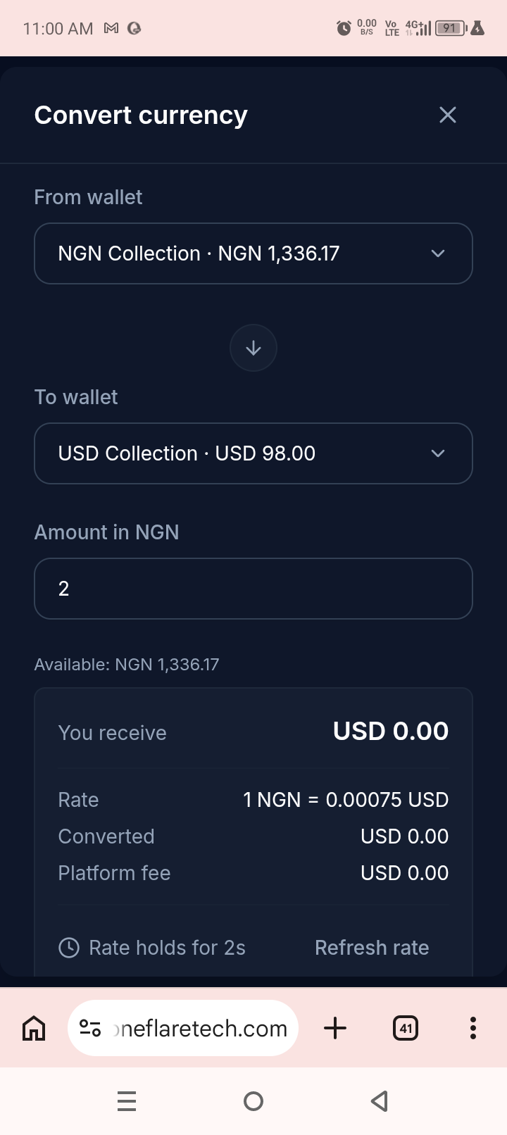507x1135 pixels.
Task: Tap the Gmail notification icon in status bar
Action: click(x=111, y=28)
